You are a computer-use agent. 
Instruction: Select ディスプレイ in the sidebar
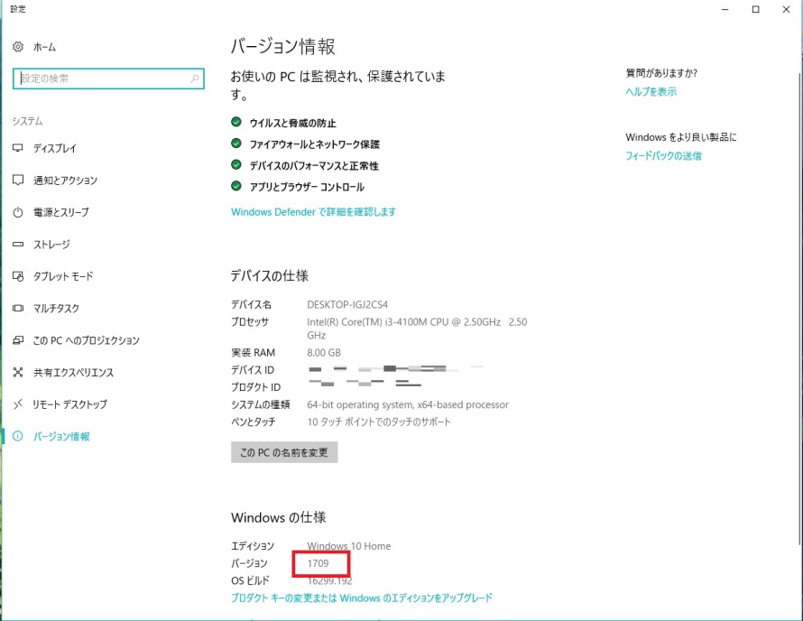coord(55,149)
